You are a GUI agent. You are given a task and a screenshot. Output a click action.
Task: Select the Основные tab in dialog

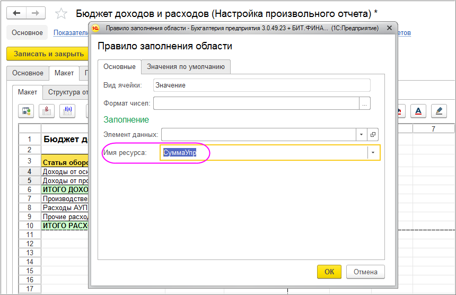click(x=119, y=67)
